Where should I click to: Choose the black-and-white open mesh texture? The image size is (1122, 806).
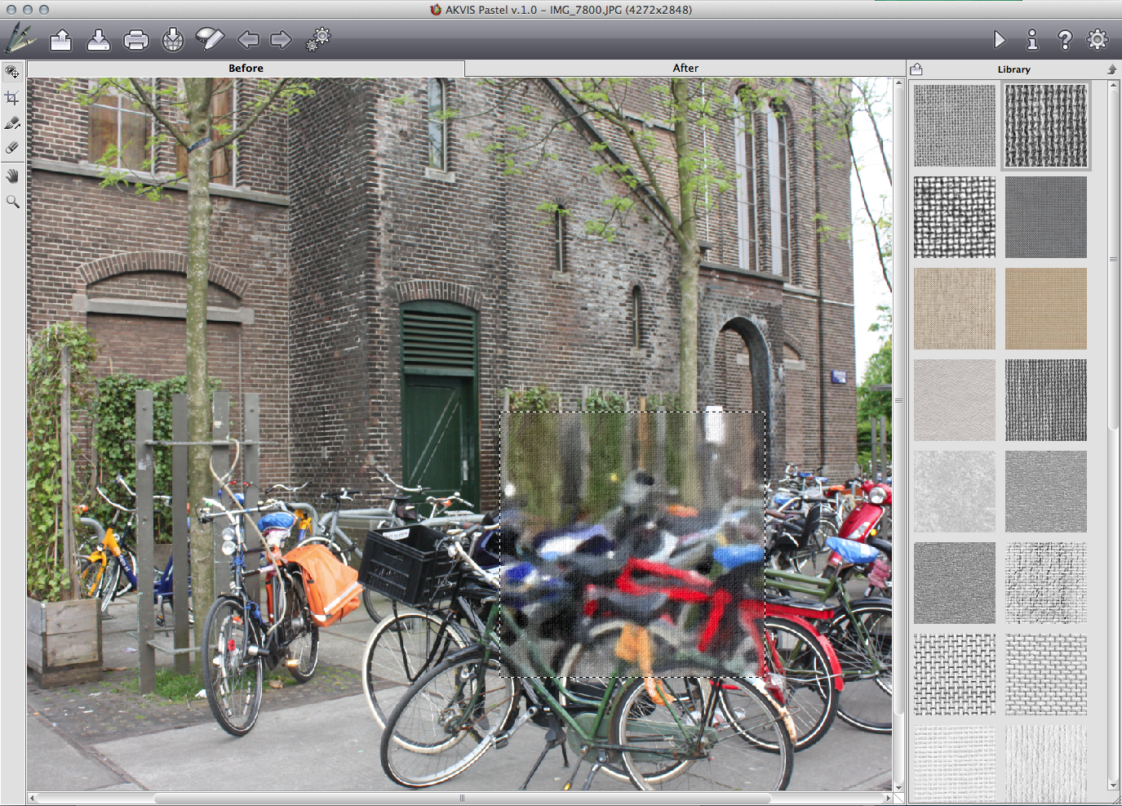point(955,217)
